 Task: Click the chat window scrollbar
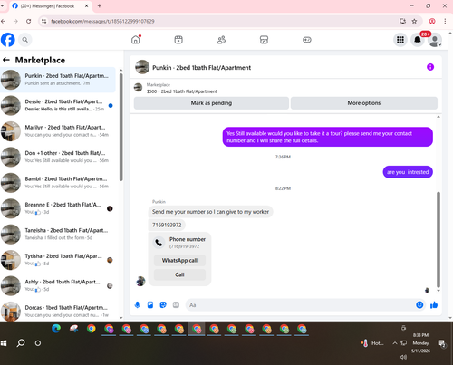point(439,239)
